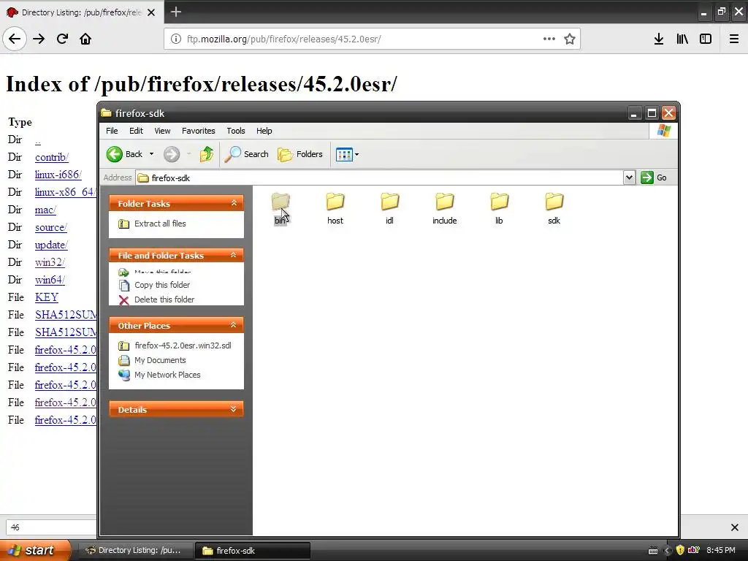Reload the Firefox page

(62, 39)
